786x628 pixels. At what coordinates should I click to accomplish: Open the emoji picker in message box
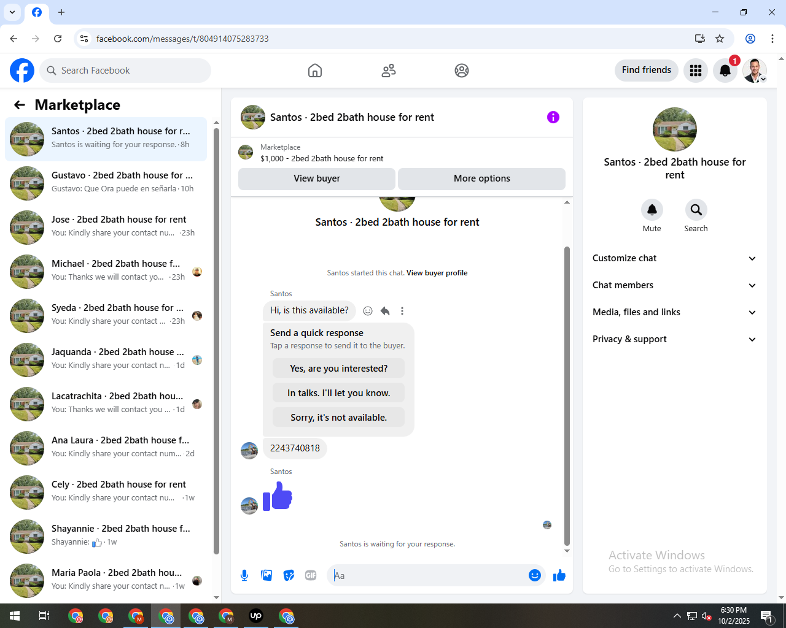(x=535, y=575)
